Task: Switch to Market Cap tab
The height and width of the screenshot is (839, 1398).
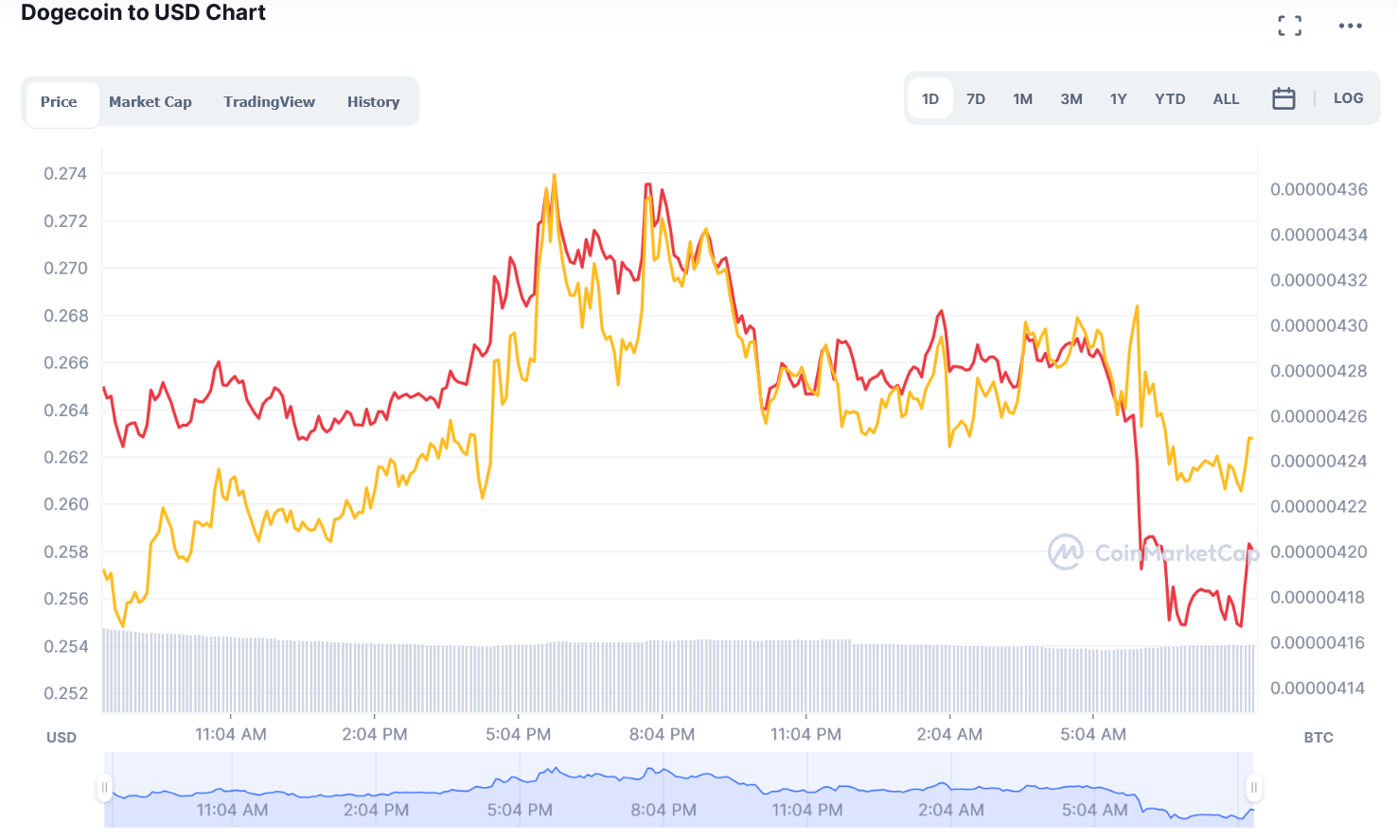Action: click(150, 102)
